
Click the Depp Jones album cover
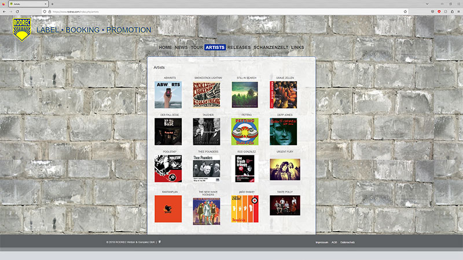coord(283,132)
